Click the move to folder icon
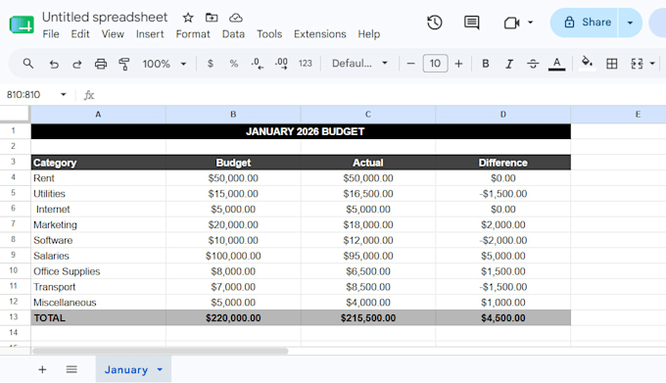666x383 pixels. point(212,18)
